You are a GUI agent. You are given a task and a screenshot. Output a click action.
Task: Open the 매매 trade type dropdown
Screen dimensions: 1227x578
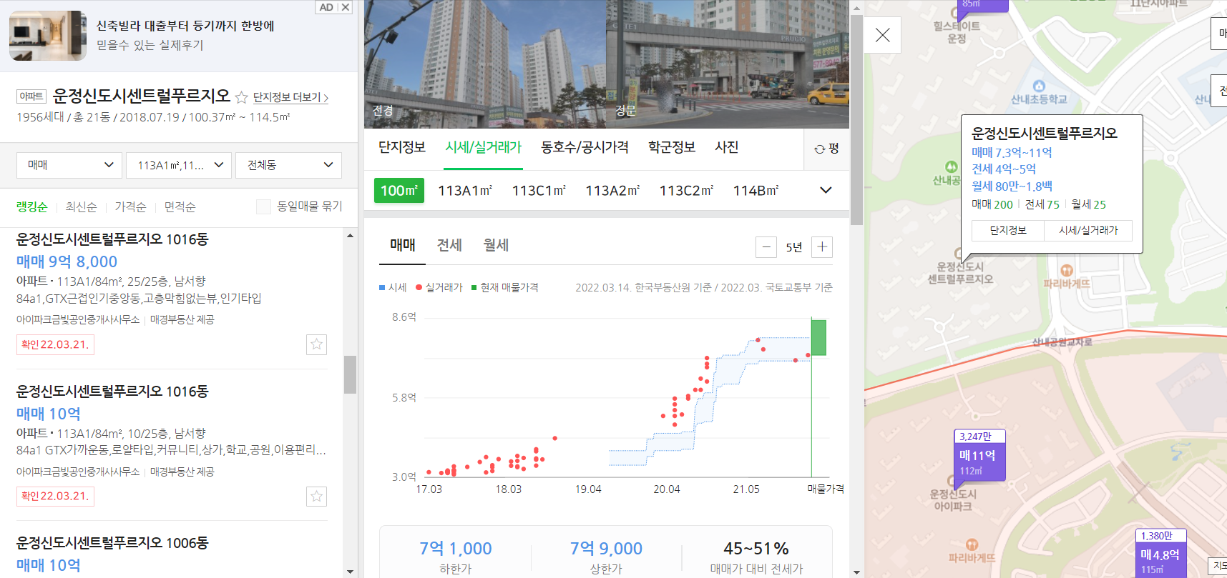(x=69, y=165)
